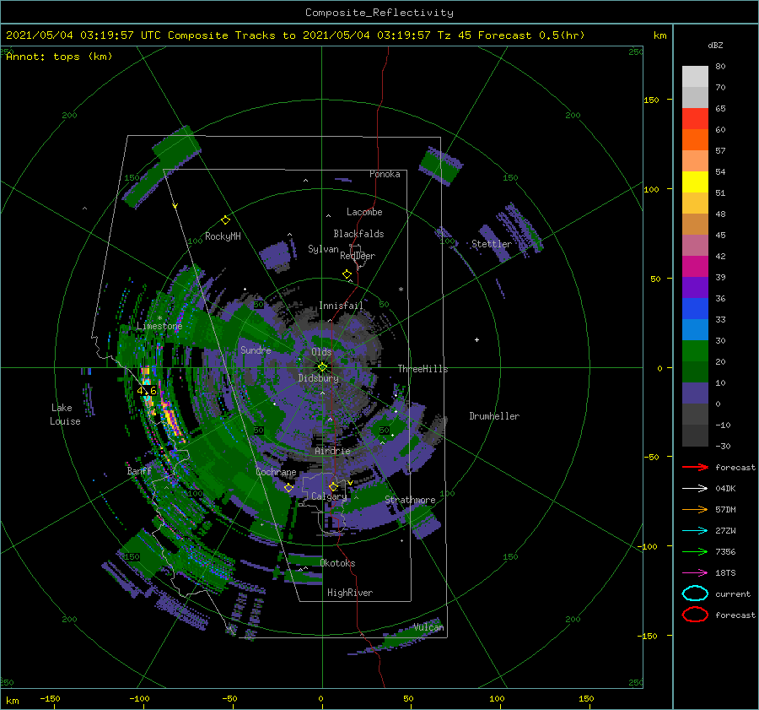759x710 pixels.
Task: Click the RockyMH label
Action: (223, 236)
